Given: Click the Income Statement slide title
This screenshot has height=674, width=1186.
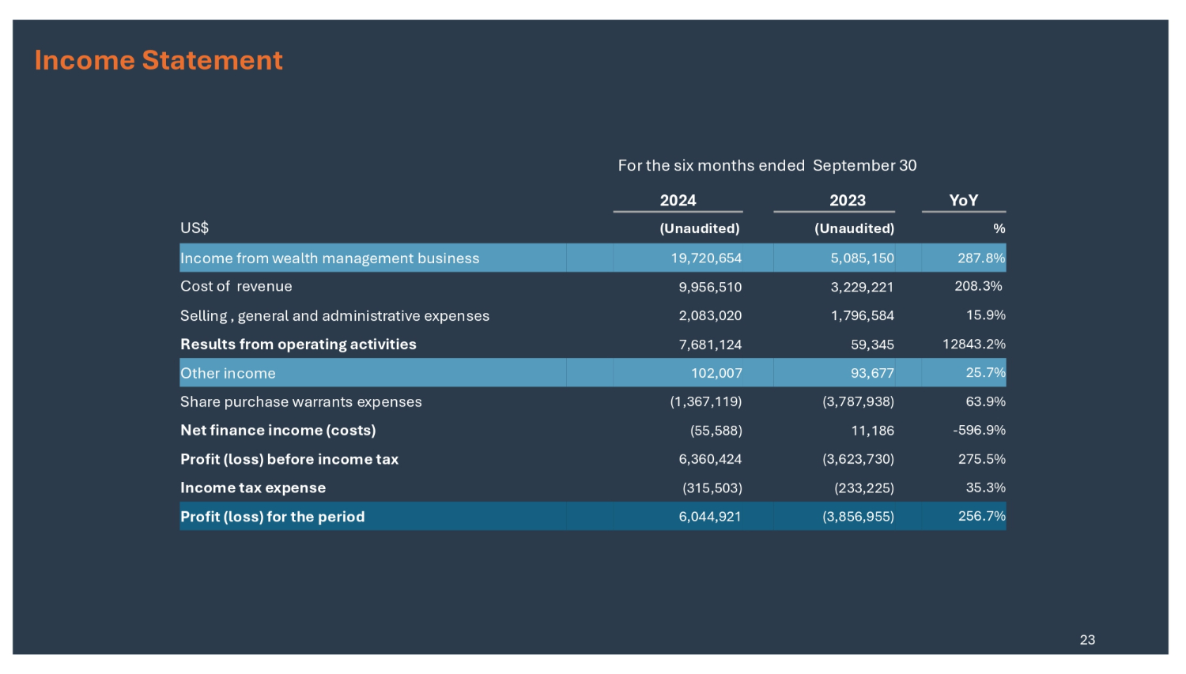Looking at the screenshot, I should point(158,60).
